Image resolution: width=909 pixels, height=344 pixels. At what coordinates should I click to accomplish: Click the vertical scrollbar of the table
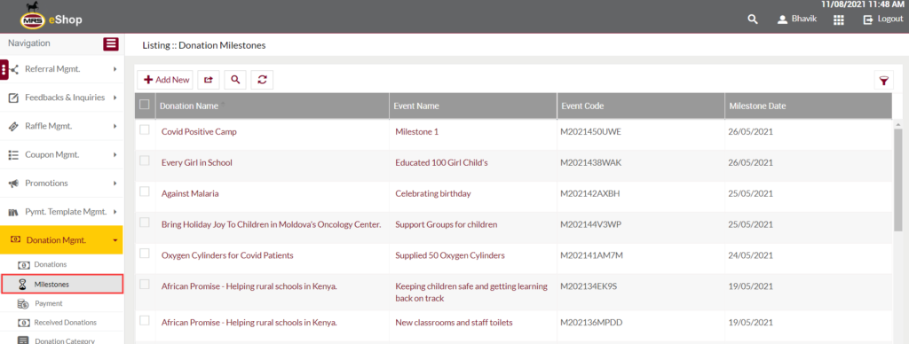(898, 179)
